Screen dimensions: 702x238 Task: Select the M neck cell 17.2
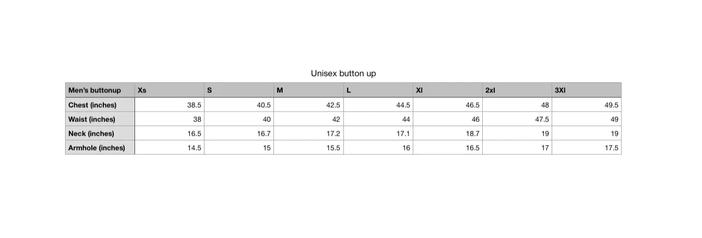click(308, 133)
